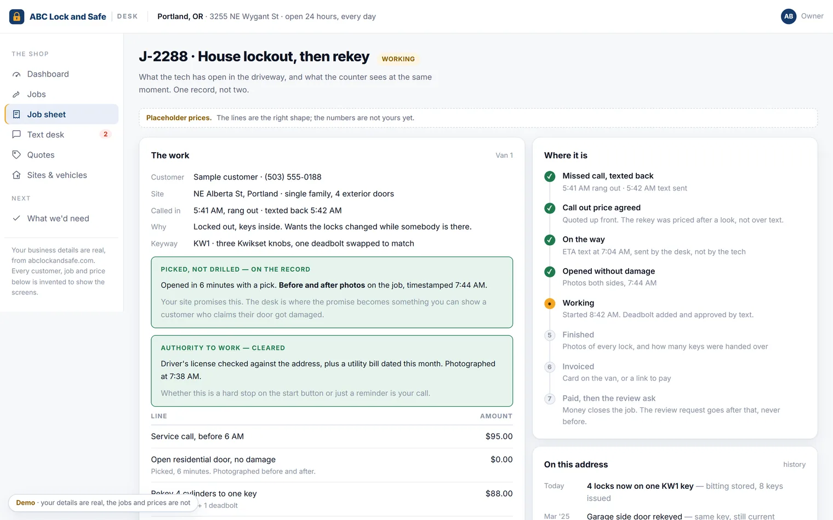Click the Opened without damage step title
This screenshot has width=833, height=520.
tap(608, 271)
